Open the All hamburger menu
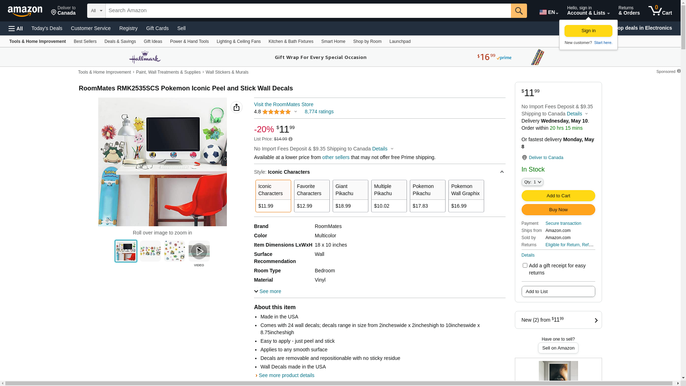Screen dimensions: 686x386 16,29
